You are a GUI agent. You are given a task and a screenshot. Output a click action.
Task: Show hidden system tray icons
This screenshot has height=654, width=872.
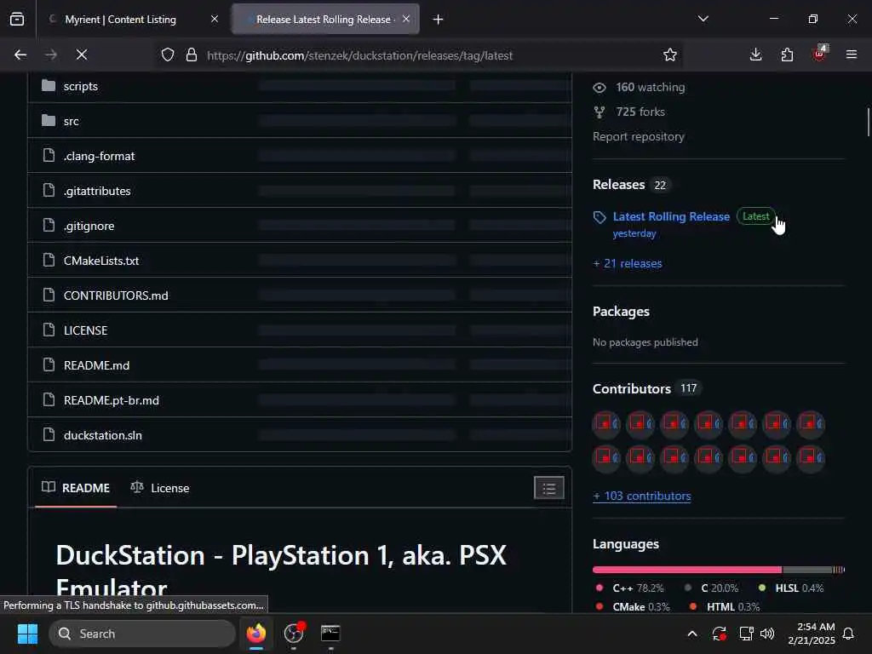point(691,634)
